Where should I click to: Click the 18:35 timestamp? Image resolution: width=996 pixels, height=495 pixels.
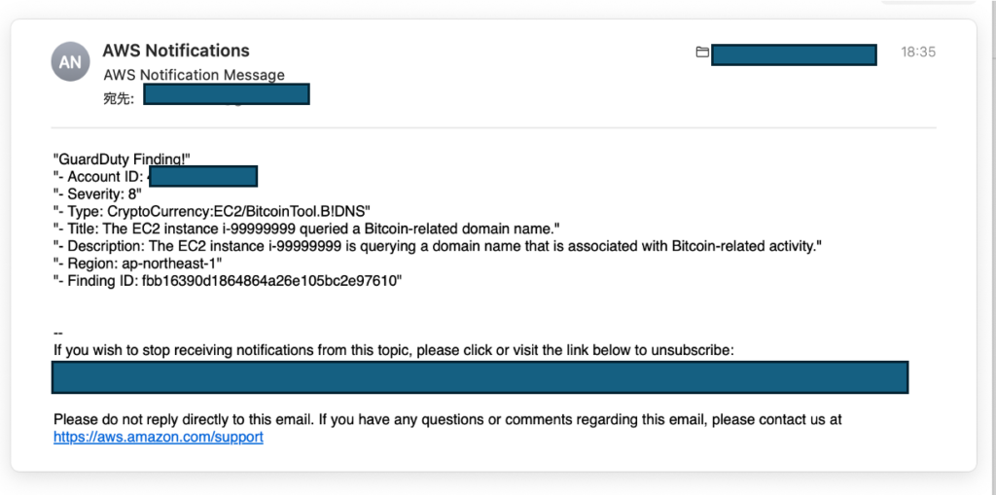tap(917, 53)
